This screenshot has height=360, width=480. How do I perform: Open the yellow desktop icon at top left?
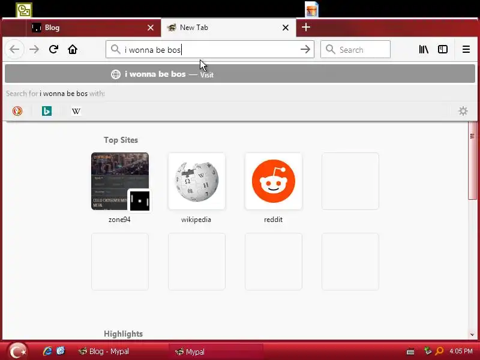click(24, 10)
